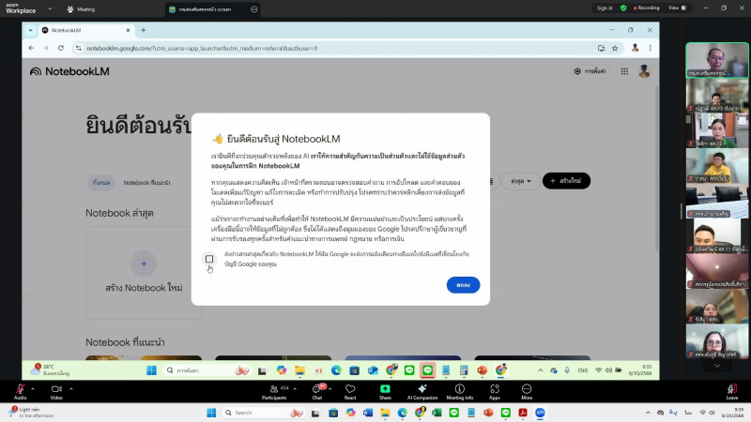Open the Apps panel in Zoom toolbar
The width and height of the screenshot is (751, 422).
coord(495,389)
